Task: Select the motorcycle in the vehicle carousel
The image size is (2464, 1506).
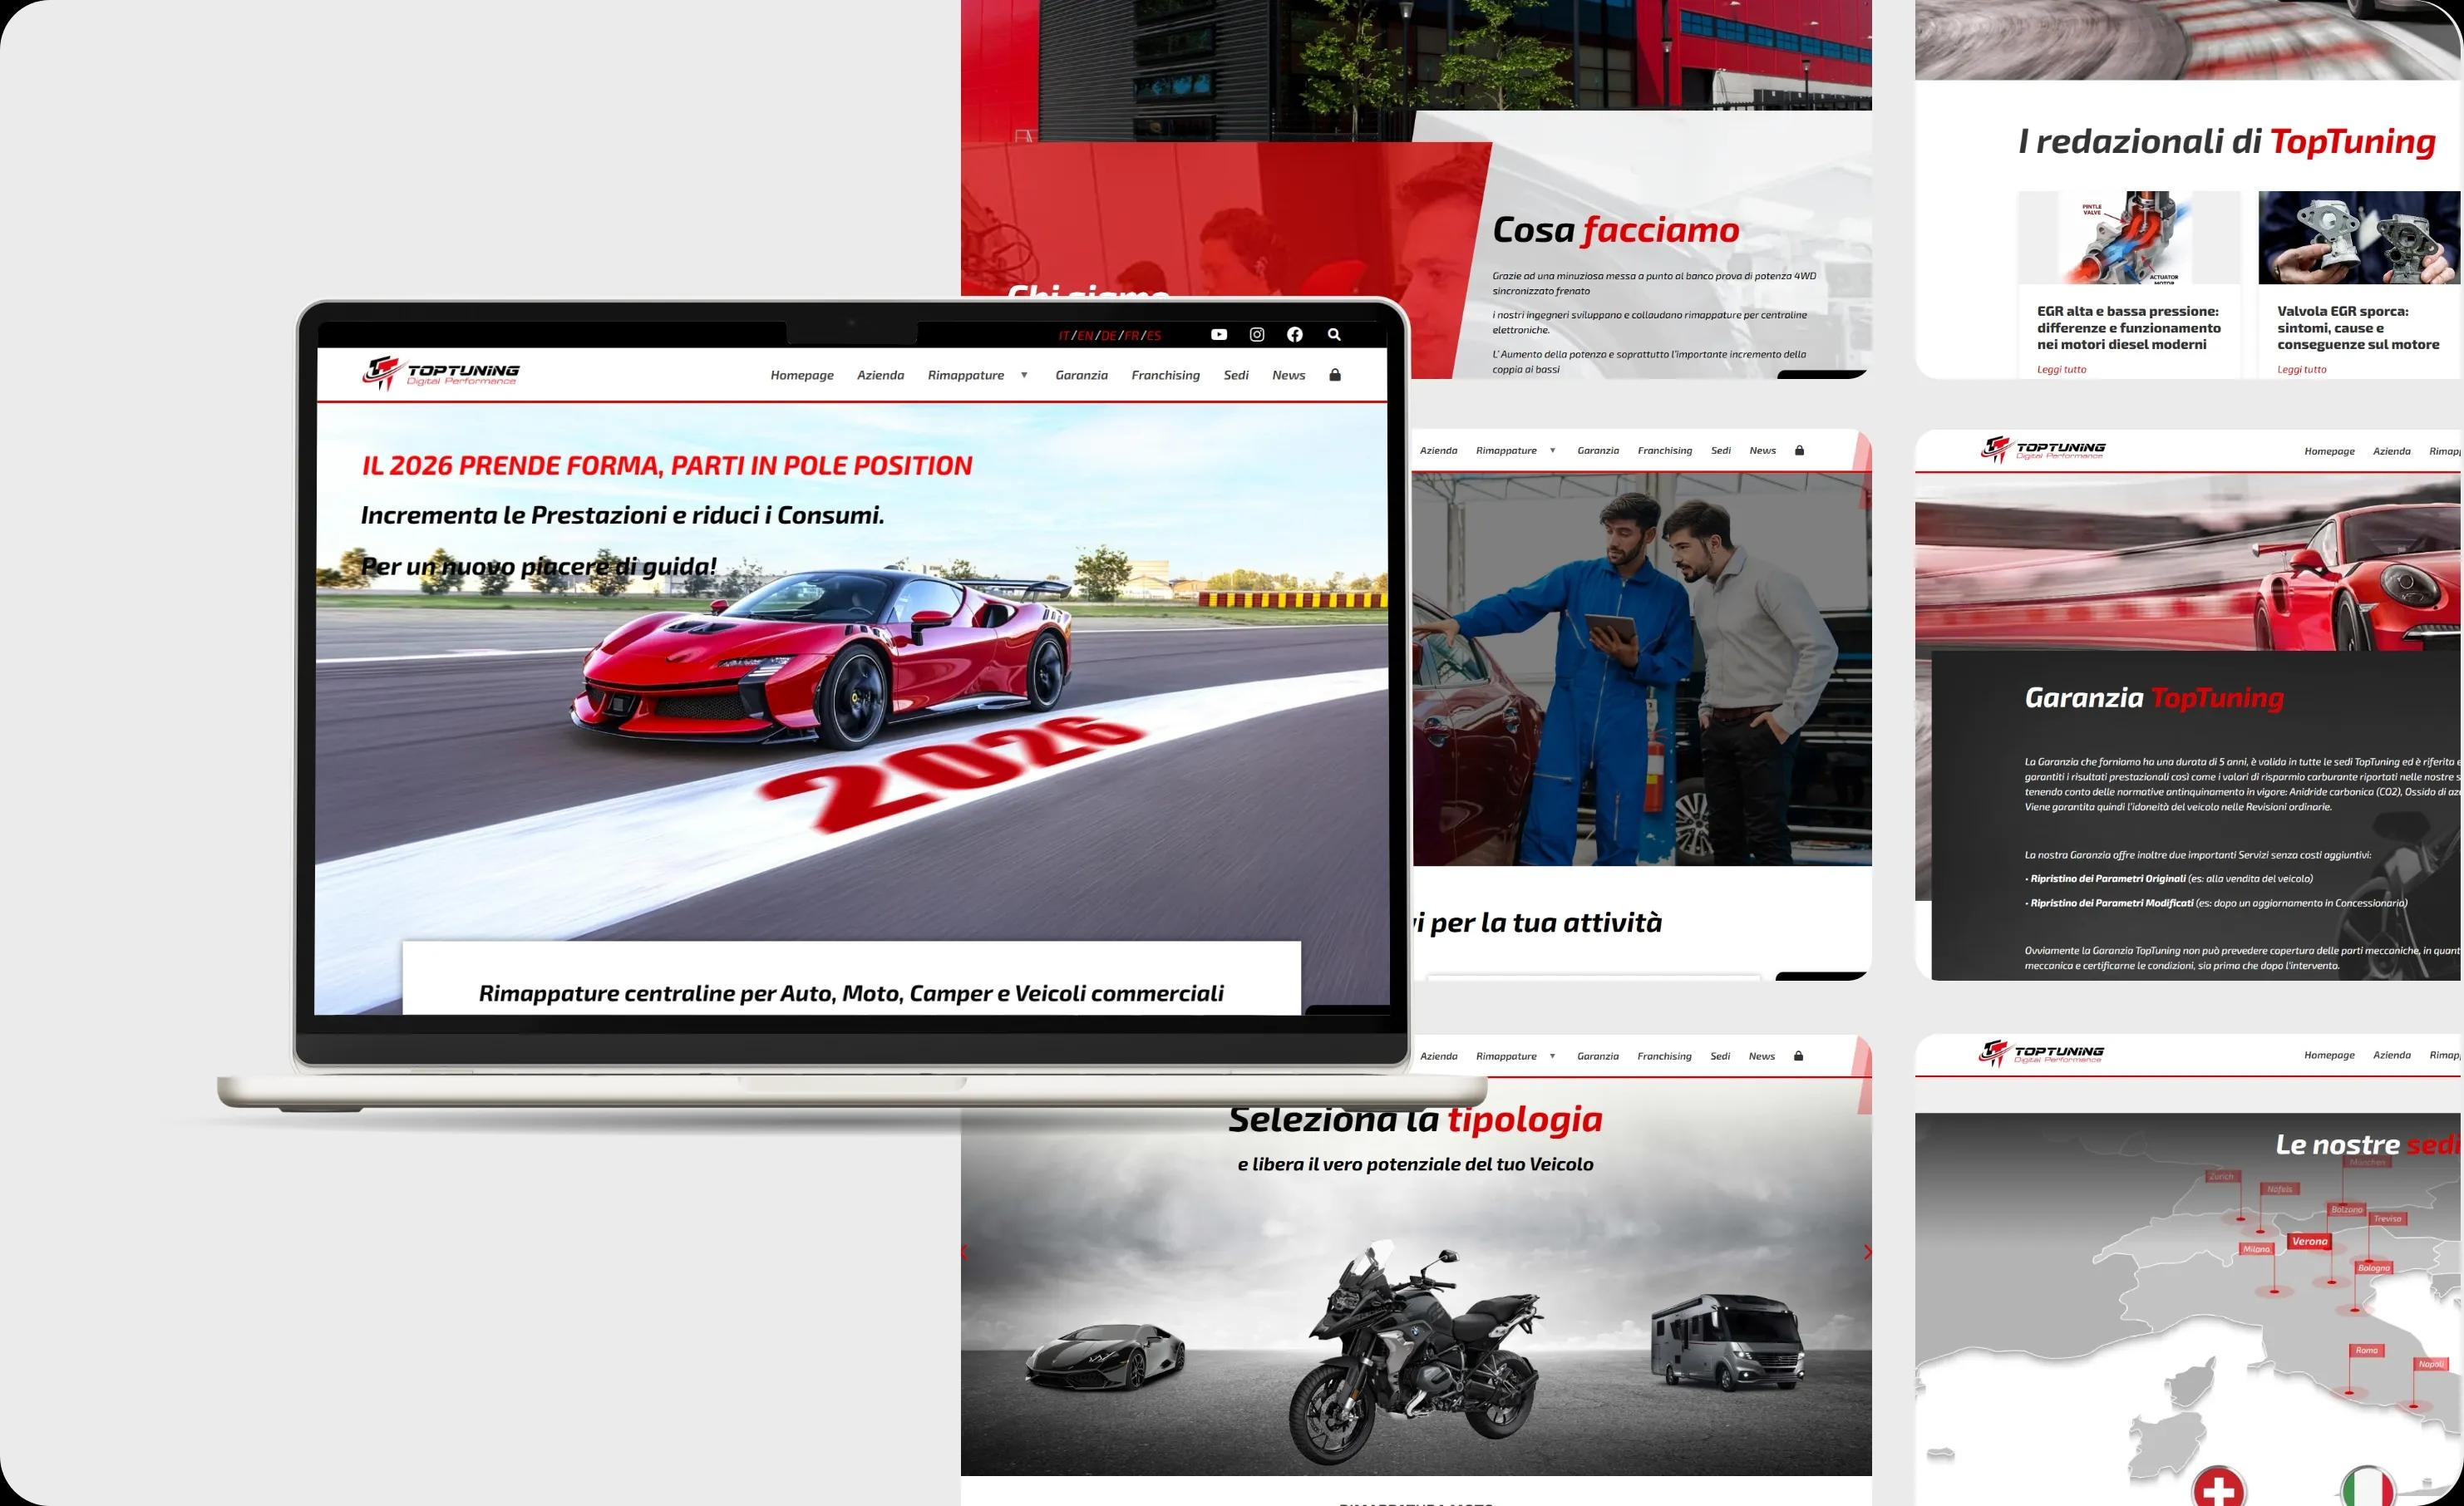Action: [1417, 1355]
